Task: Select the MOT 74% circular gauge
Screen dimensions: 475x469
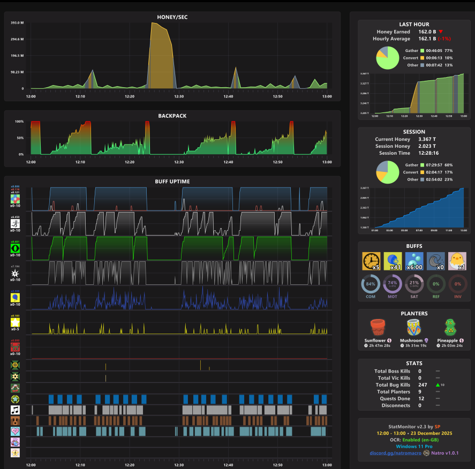Action: [x=393, y=284]
